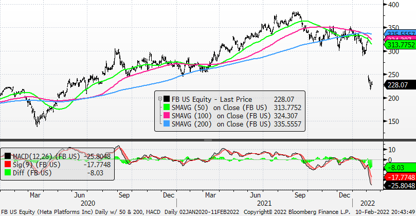Click the Sep 2020 month label
Screen dimensions: 416x216
[x=124, y=195]
